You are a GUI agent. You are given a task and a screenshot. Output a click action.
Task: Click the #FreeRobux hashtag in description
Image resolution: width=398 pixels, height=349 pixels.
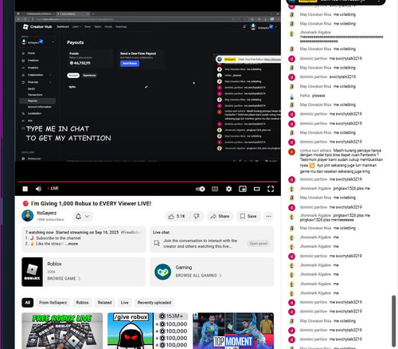pyautogui.click(x=131, y=232)
